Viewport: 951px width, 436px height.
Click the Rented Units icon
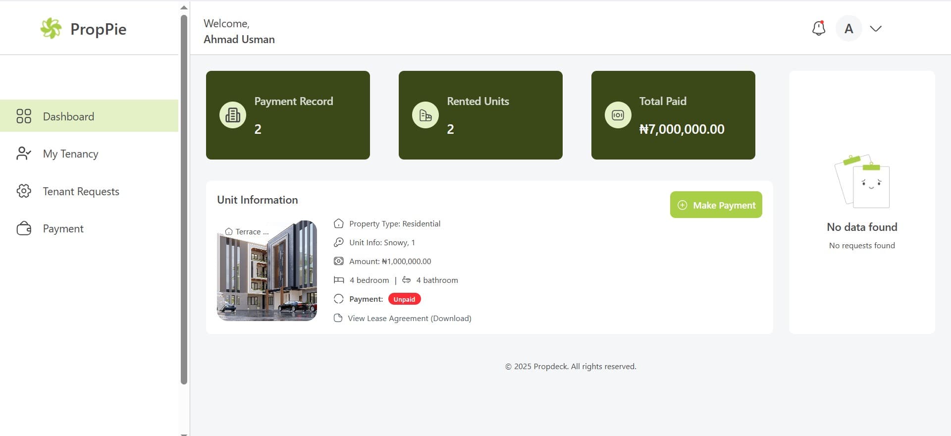coord(425,115)
